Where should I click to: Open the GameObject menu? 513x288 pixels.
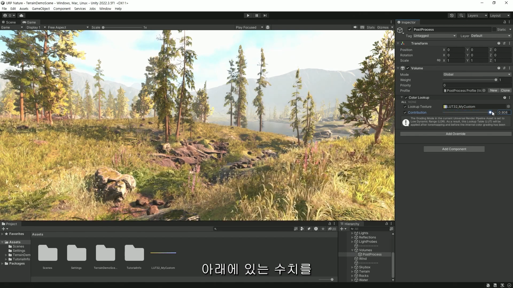click(41, 9)
